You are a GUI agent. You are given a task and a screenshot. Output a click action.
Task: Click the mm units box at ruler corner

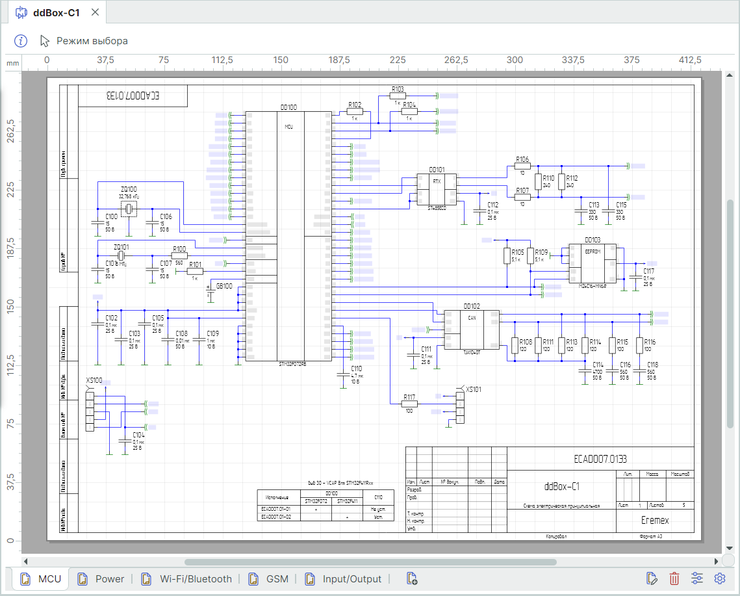click(12, 63)
